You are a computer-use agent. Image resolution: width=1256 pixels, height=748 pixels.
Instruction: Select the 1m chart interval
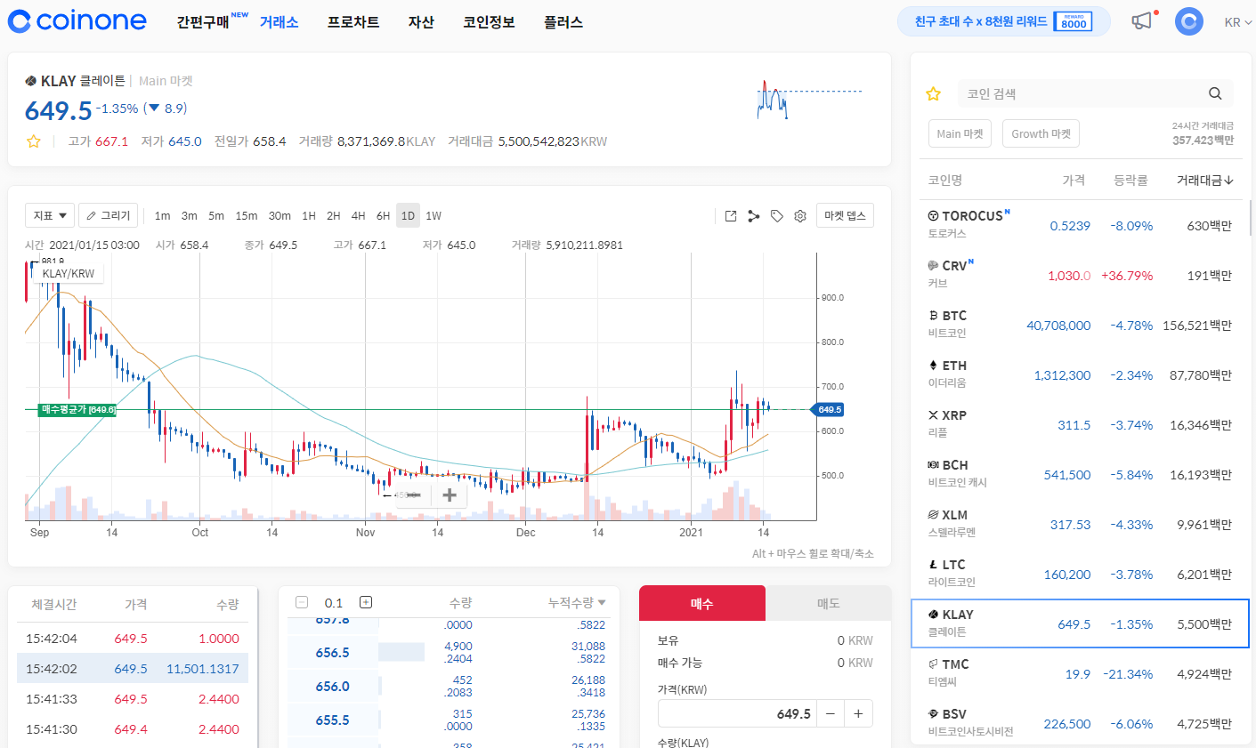pyautogui.click(x=162, y=215)
